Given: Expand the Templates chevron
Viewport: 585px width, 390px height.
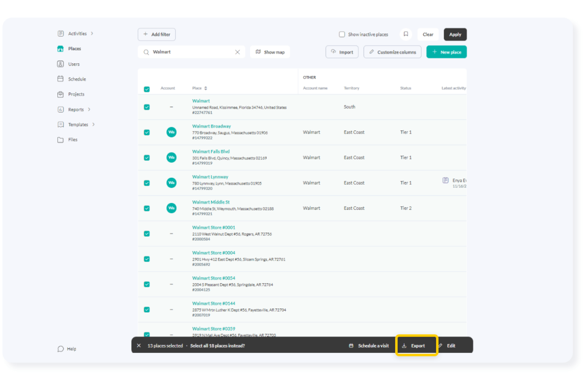Looking at the screenshot, I should coord(94,124).
